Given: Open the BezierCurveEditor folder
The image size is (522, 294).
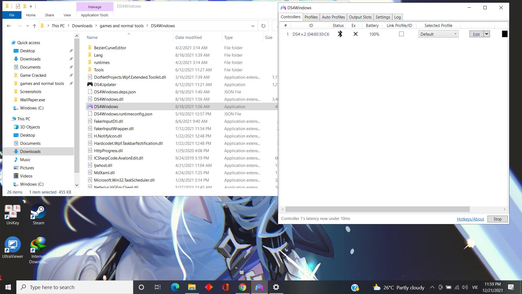Looking at the screenshot, I should coord(110,48).
